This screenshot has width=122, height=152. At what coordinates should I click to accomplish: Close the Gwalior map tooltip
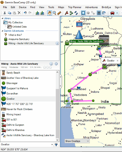118,61
